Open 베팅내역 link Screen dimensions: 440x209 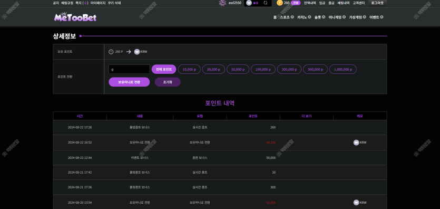(344, 3)
